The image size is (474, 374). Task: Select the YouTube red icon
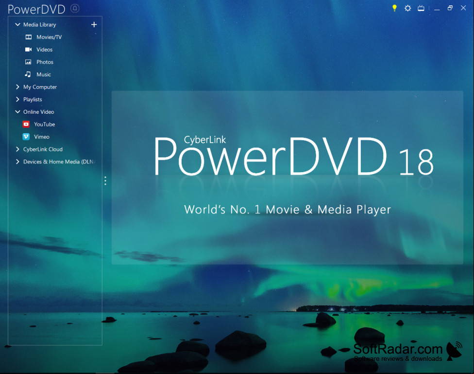click(26, 124)
